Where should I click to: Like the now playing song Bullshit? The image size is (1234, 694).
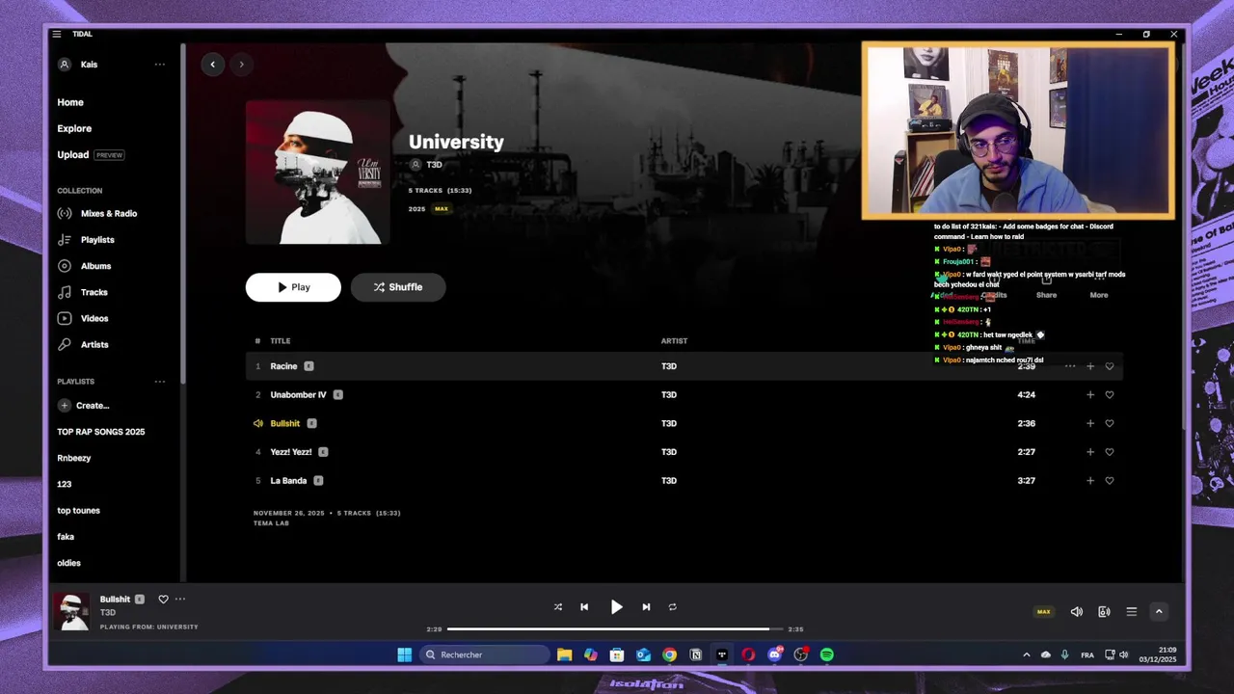[163, 600]
